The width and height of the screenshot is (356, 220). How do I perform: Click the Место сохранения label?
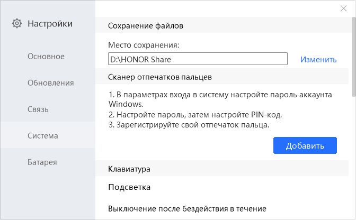point(144,45)
